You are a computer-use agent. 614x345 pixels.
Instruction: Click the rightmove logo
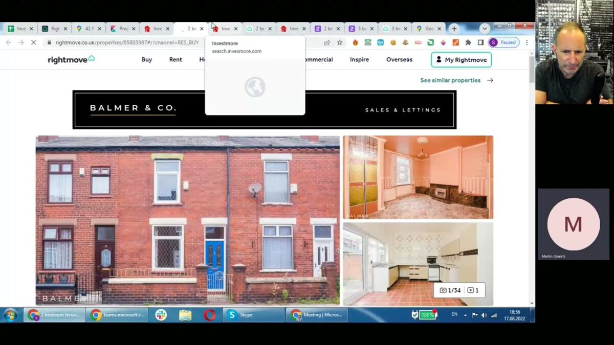point(71,59)
